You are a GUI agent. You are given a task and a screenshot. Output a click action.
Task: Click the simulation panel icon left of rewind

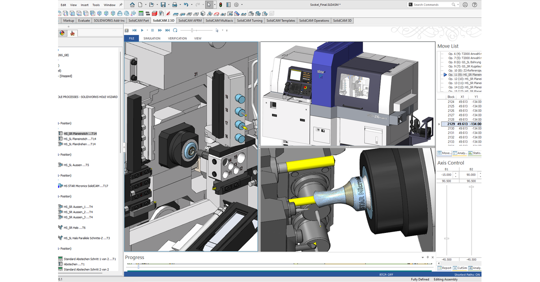coord(127,30)
